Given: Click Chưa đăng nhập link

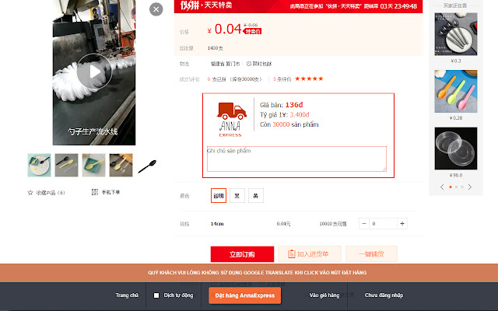Looking at the screenshot, I should [x=384, y=295].
